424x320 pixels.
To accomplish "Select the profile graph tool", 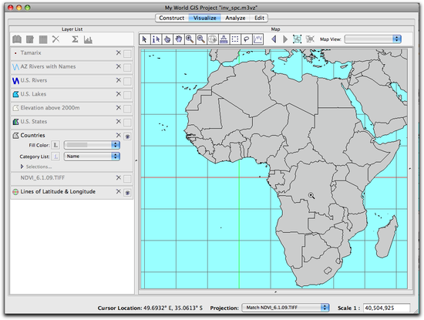I will [x=258, y=39].
